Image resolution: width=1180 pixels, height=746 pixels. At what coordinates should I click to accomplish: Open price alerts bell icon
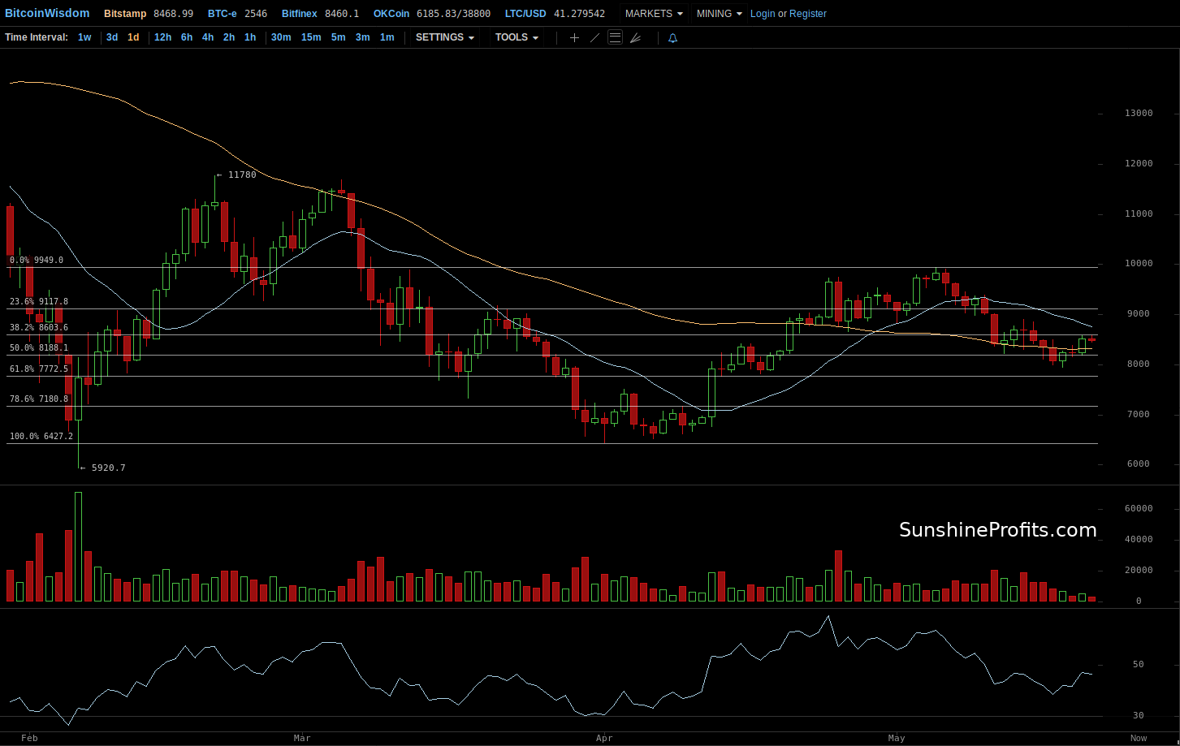[x=672, y=37]
